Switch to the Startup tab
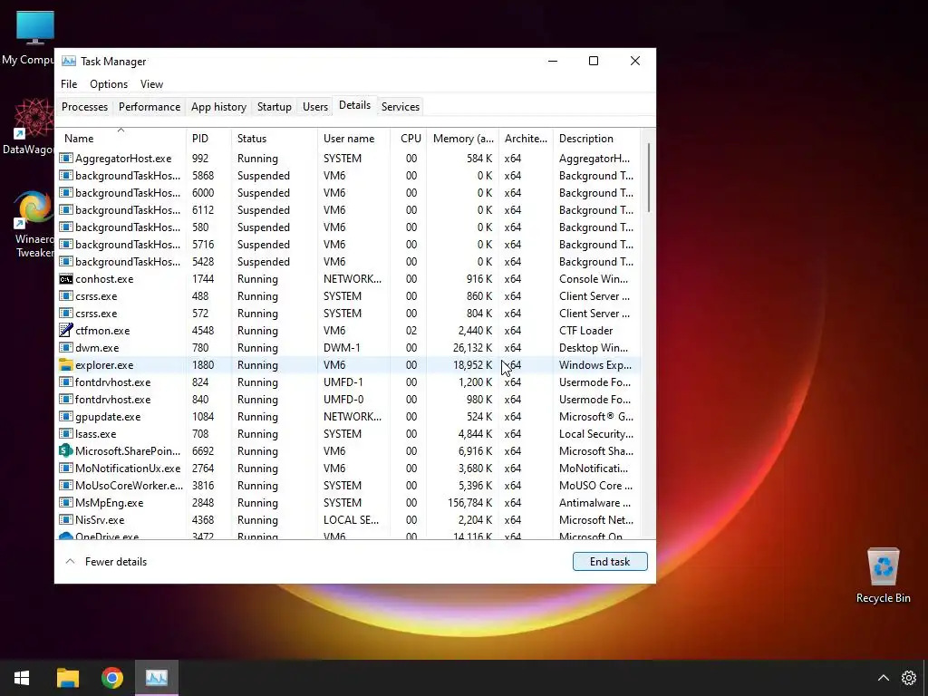The height and width of the screenshot is (696, 928). pos(274,107)
